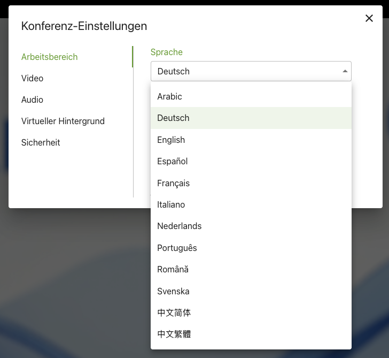This screenshot has width=389, height=358.
Task: Close the Konferenz-Einstellungen dialog
Action: (x=369, y=18)
